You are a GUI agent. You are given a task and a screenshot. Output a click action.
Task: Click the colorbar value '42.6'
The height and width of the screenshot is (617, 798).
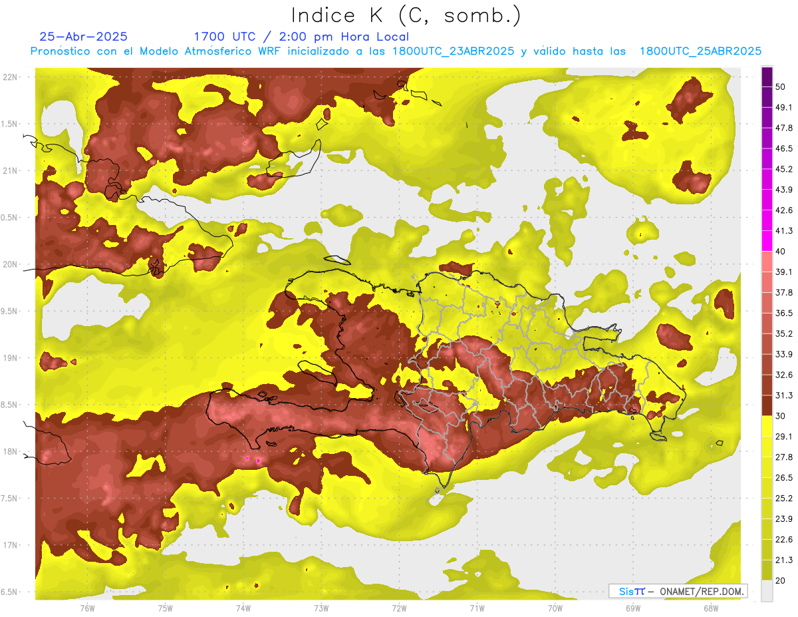pos(784,210)
